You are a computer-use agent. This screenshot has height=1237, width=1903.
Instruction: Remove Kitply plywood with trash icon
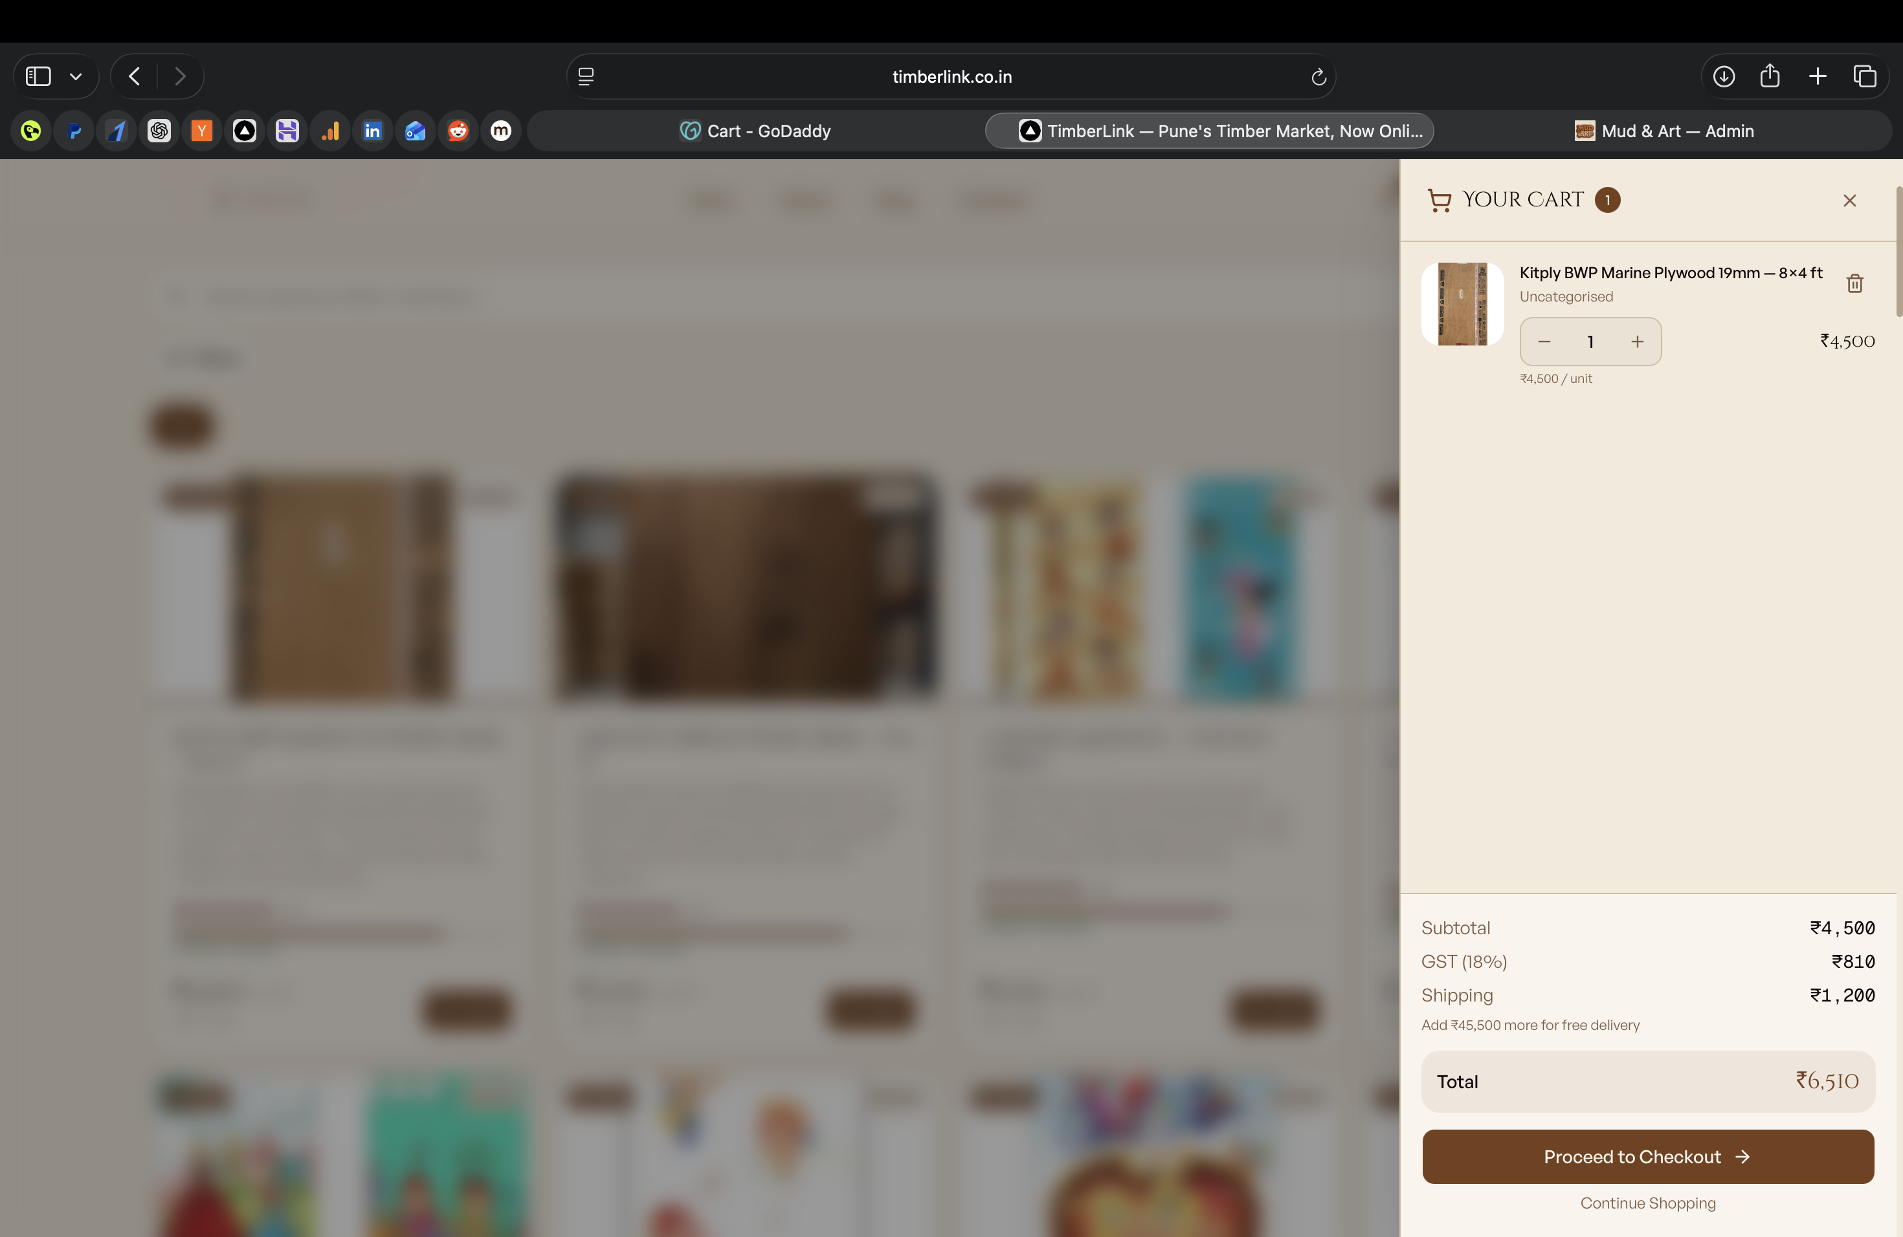[x=1854, y=283]
